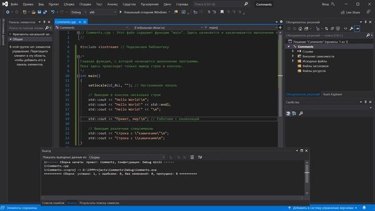Click the View Code icon in Solution Explorer
Screen dimensions: 375x211
point(346,29)
